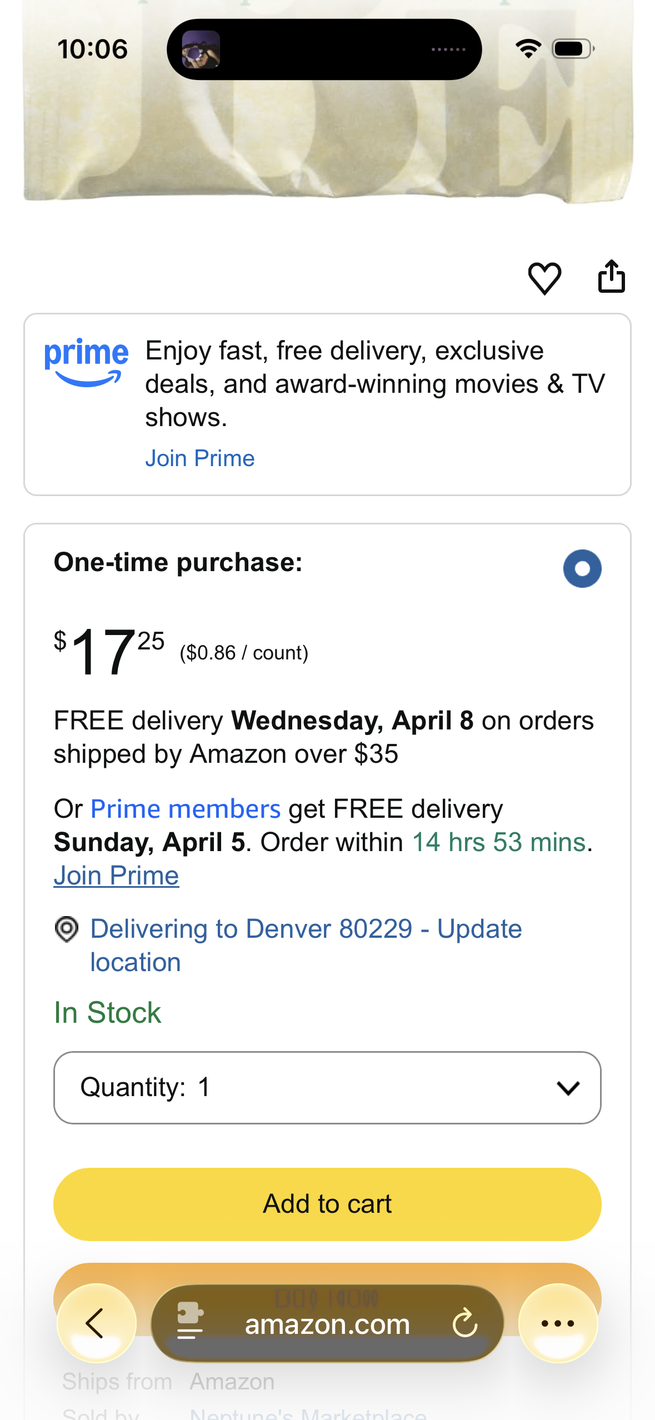Tap the amazon.com address bar
This screenshot has height=1420, width=655.
[327, 1323]
